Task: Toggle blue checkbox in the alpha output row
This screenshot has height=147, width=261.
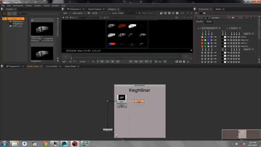Action: pos(208,46)
